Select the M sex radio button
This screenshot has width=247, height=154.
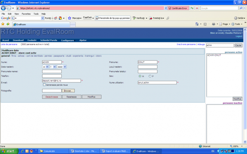pos(140,76)
